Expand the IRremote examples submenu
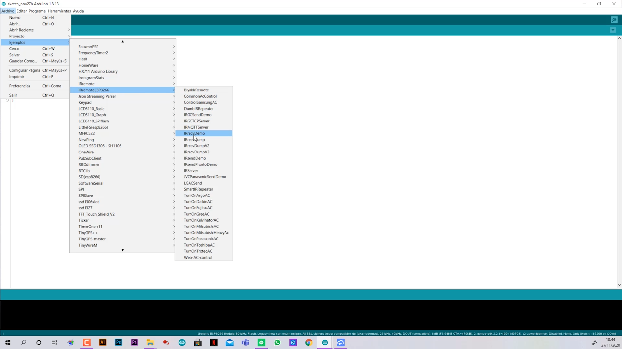This screenshot has width=622, height=349. (x=123, y=84)
